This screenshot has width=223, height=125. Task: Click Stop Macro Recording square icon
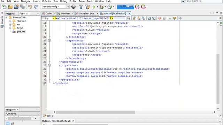[x=164, y=18]
